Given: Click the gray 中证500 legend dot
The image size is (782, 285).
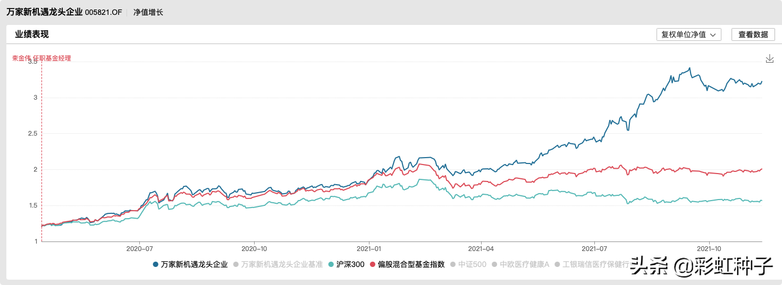Looking at the screenshot, I should tap(453, 264).
